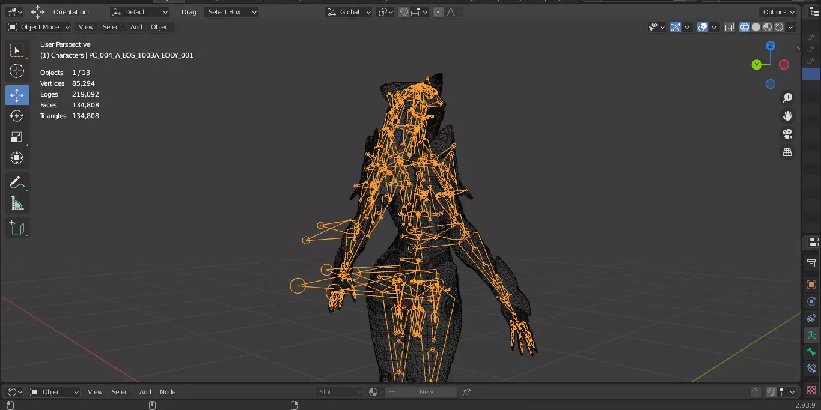Screen dimensions: 821x410
Task: Select the Add Cube tool
Action: coord(17,228)
